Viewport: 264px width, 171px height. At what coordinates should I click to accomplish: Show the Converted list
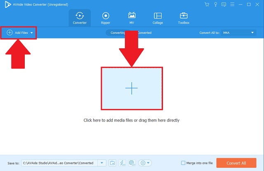(144, 33)
